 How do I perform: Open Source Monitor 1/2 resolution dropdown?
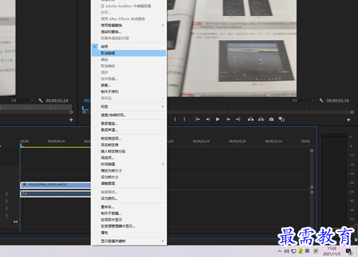coord(22,101)
